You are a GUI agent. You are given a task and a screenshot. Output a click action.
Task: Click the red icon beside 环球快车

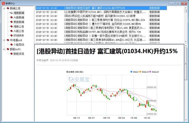pyautogui.click(x=11, y=36)
